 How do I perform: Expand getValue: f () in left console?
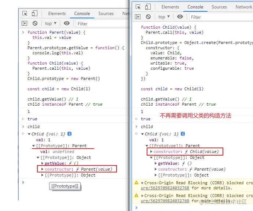pos(42,163)
